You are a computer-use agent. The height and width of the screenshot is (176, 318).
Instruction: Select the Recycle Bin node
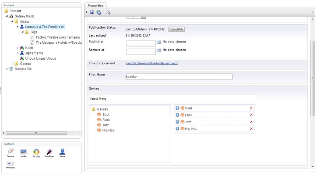23,69
